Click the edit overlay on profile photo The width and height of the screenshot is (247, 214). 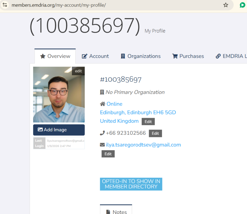(78, 71)
